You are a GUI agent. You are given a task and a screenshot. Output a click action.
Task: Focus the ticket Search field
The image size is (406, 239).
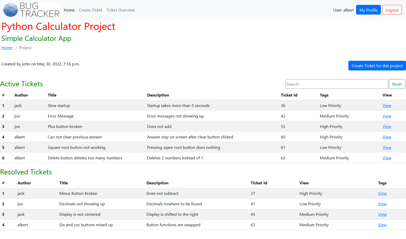point(336,84)
